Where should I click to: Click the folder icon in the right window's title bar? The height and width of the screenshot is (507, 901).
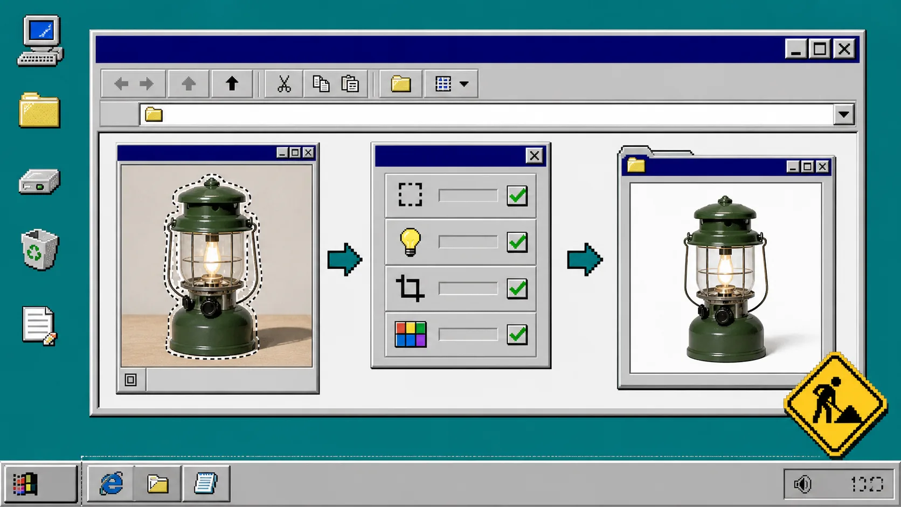click(x=636, y=165)
